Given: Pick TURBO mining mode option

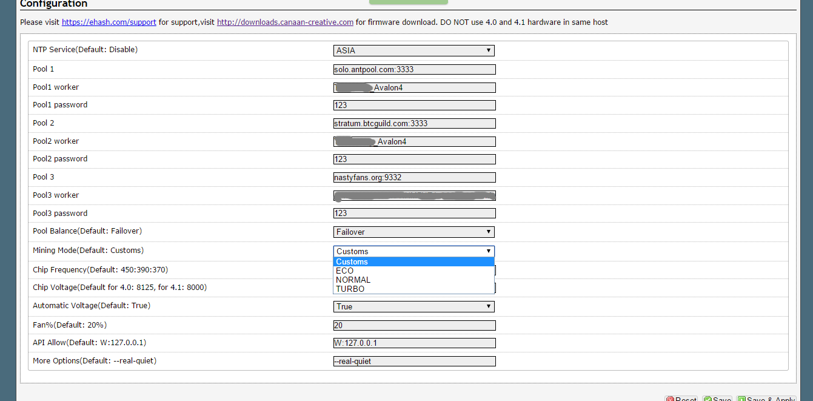Looking at the screenshot, I should click(350, 289).
